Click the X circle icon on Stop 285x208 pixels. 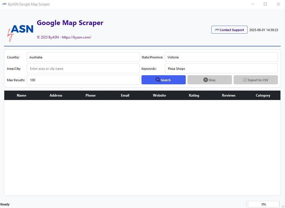tap(206, 80)
